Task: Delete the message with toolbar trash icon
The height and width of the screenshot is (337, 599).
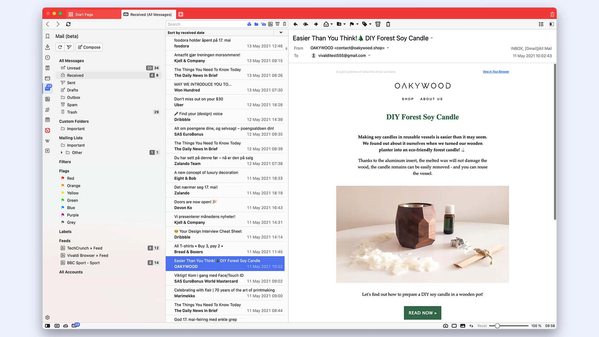Action: point(388,24)
